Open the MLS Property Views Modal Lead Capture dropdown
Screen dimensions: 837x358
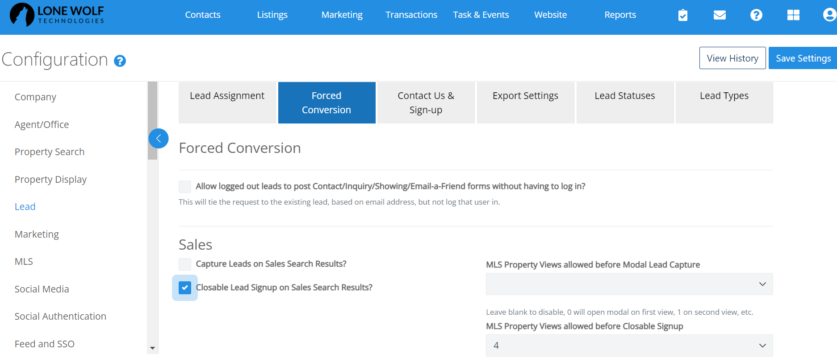628,284
